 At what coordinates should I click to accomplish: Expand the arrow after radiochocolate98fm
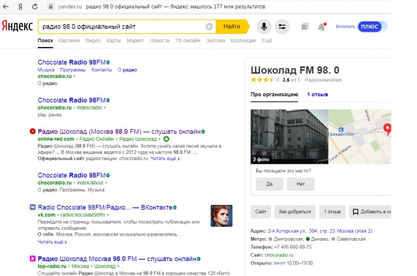click(108, 215)
